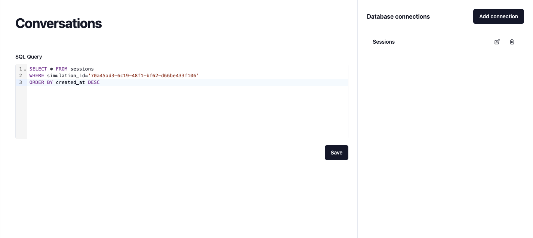Save the SQL query
The height and width of the screenshot is (238, 533).
[336, 153]
